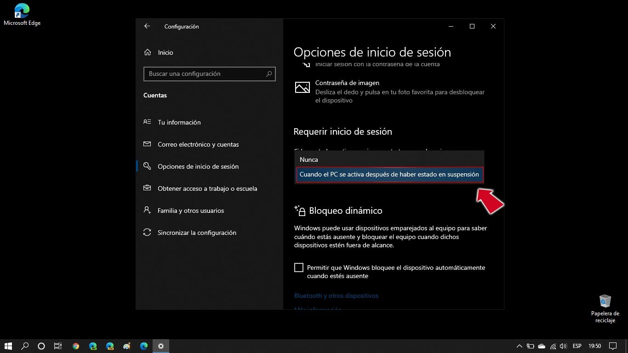The height and width of the screenshot is (353, 628).
Task: Click the Buscar una configuración field
Action: pyautogui.click(x=209, y=74)
